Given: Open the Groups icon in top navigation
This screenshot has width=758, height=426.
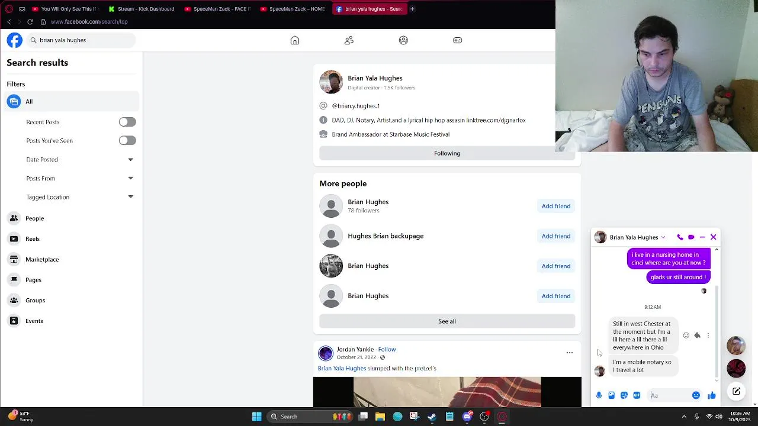Looking at the screenshot, I should [x=403, y=40].
